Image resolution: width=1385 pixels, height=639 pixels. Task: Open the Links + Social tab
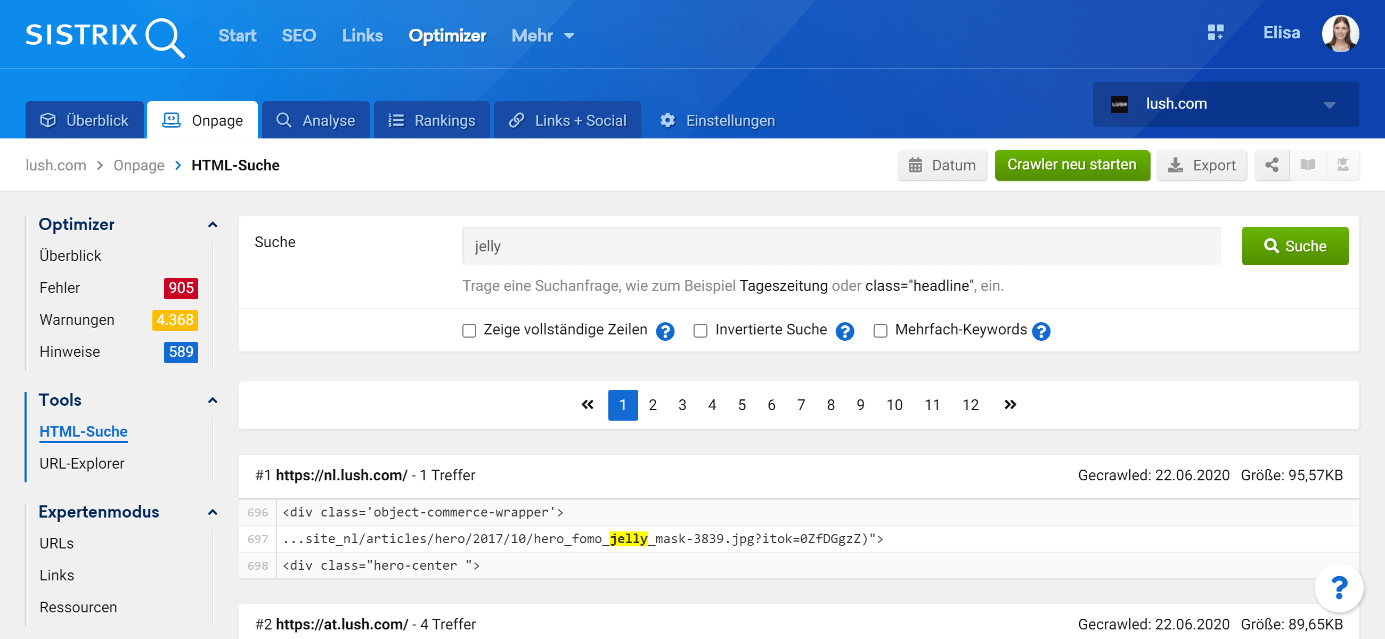(x=567, y=120)
